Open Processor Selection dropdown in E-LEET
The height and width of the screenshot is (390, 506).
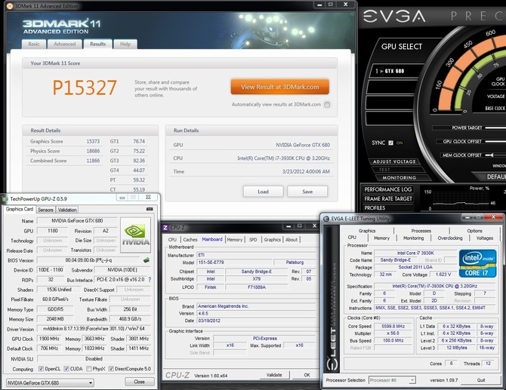pyautogui.click(x=392, y=380)
